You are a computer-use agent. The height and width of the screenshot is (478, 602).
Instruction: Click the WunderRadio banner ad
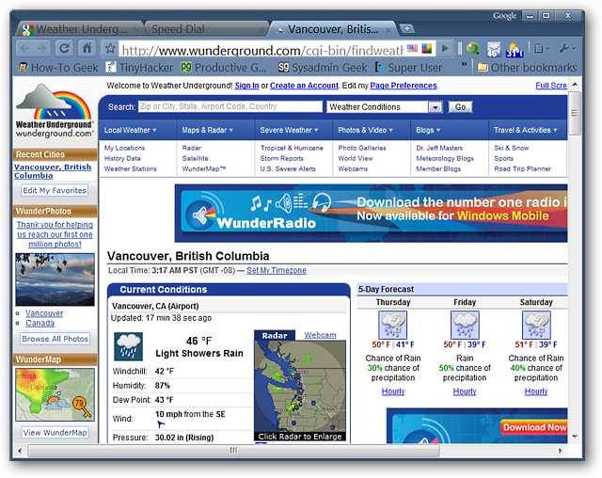click(x=371, y=213)
